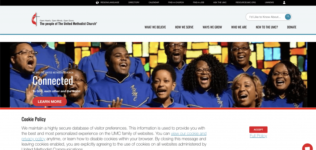
Task: Open the Directory link in top bar
Action: click(134, 2)
